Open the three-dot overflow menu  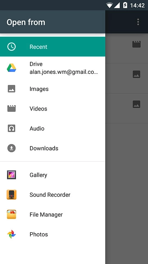[138, 22]
